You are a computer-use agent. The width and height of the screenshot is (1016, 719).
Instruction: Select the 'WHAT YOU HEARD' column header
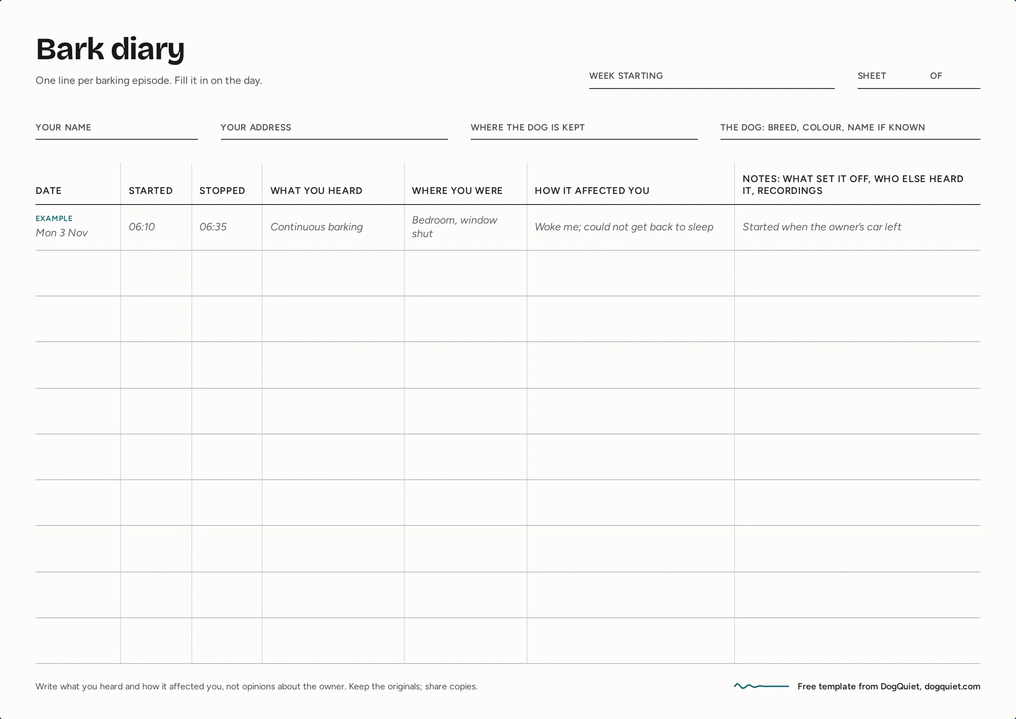(316, 191)
